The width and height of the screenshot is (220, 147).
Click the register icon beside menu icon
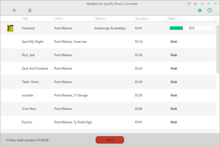pyautogui.click(x=189, y=4)
